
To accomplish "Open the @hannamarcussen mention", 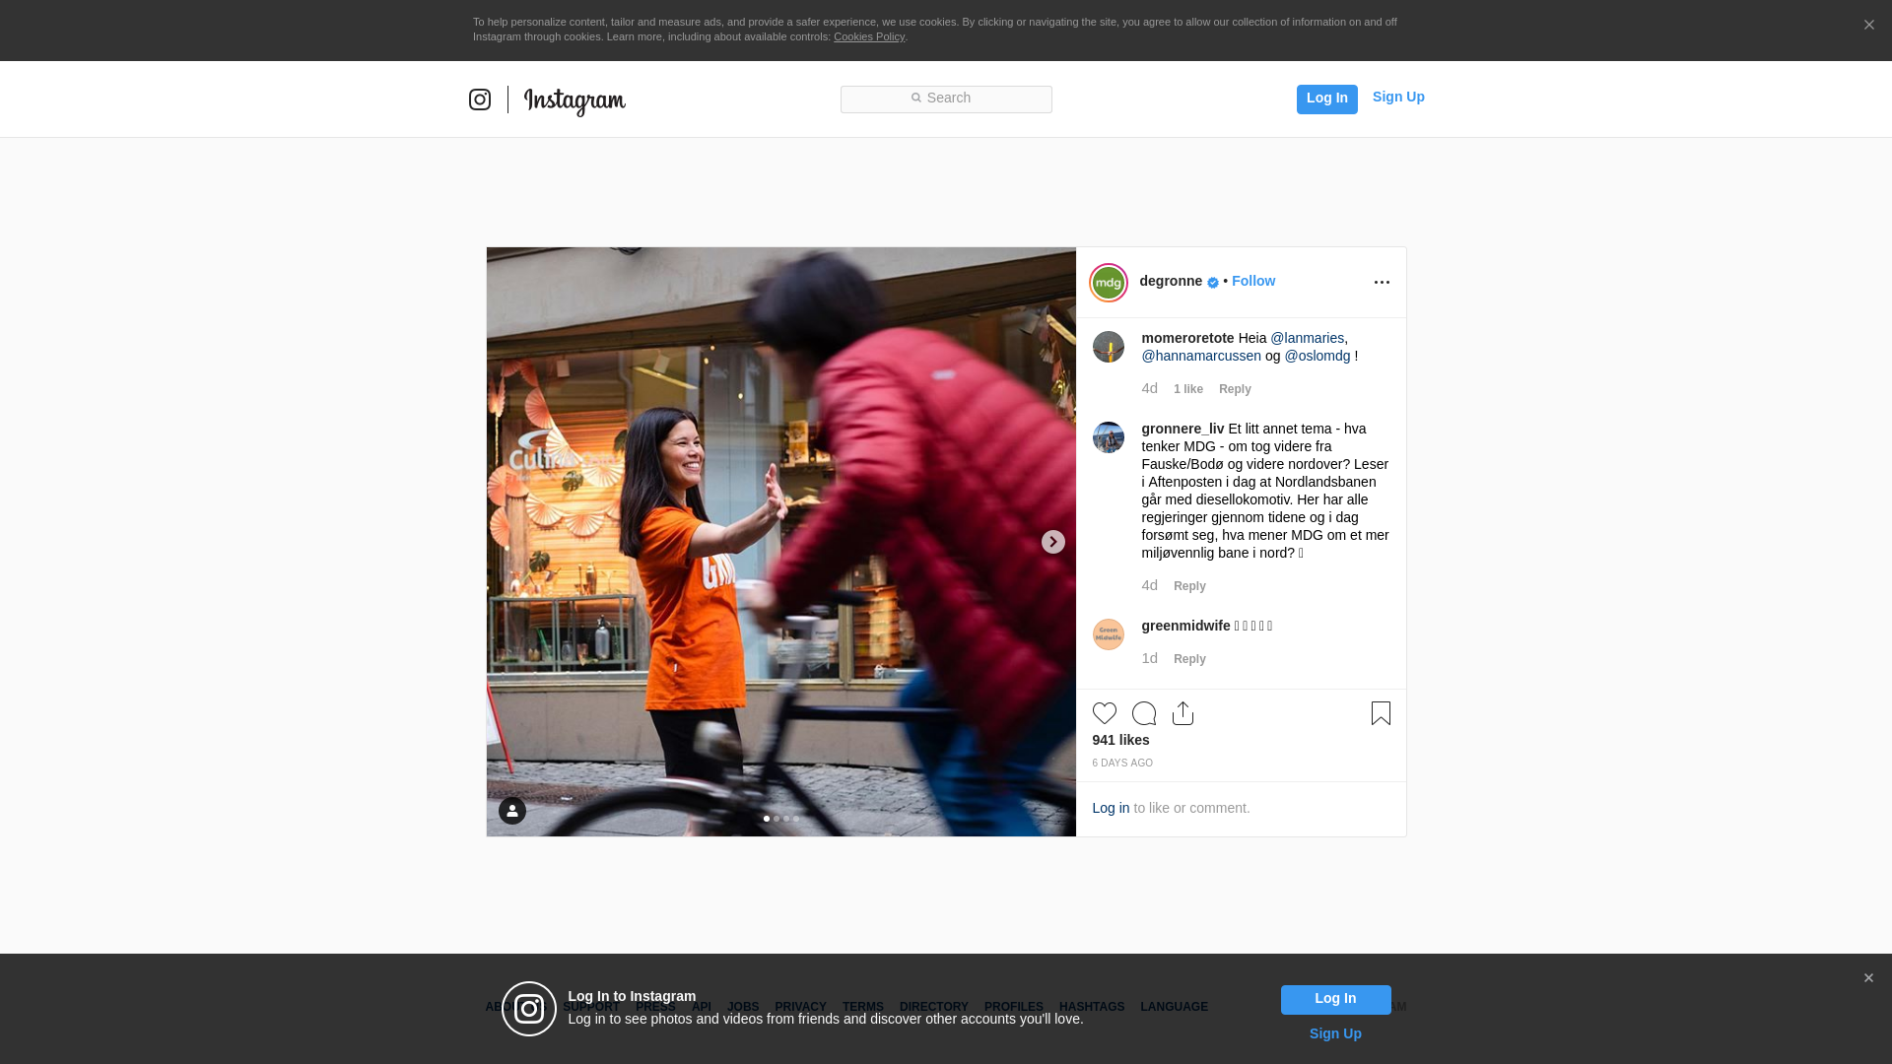I will click(1201, 356).
